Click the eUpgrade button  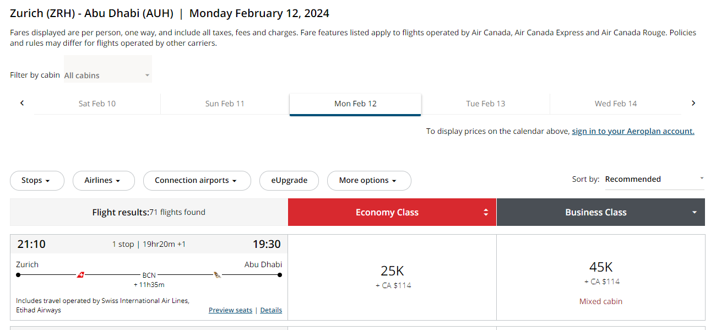289,180
